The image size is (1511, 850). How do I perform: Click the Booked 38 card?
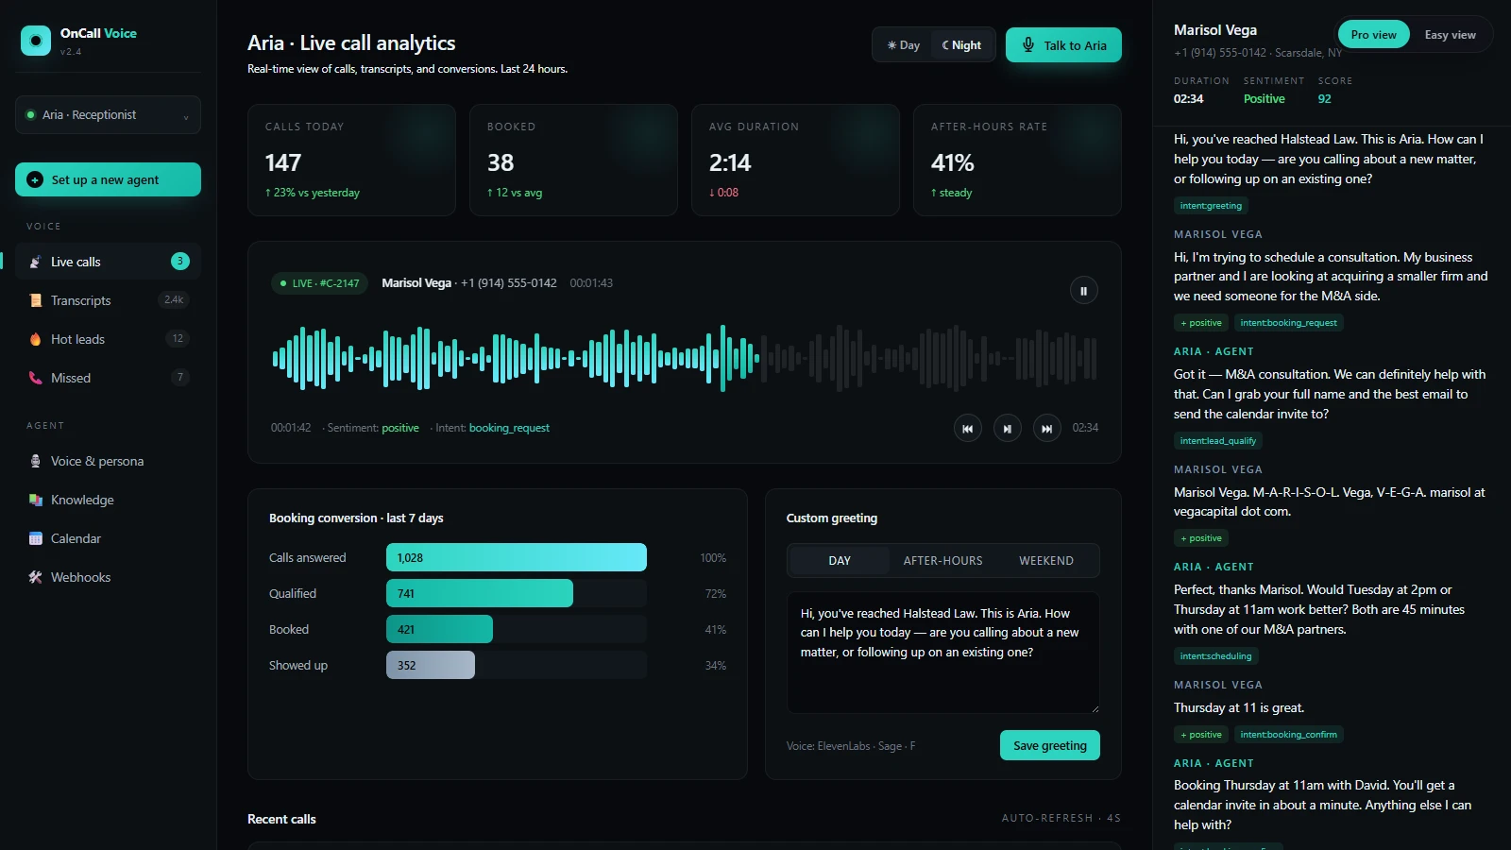573,160
